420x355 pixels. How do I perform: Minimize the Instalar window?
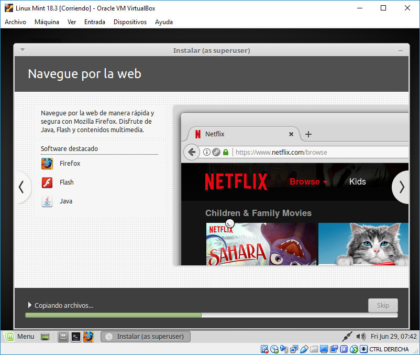click(x=401, y=51)
